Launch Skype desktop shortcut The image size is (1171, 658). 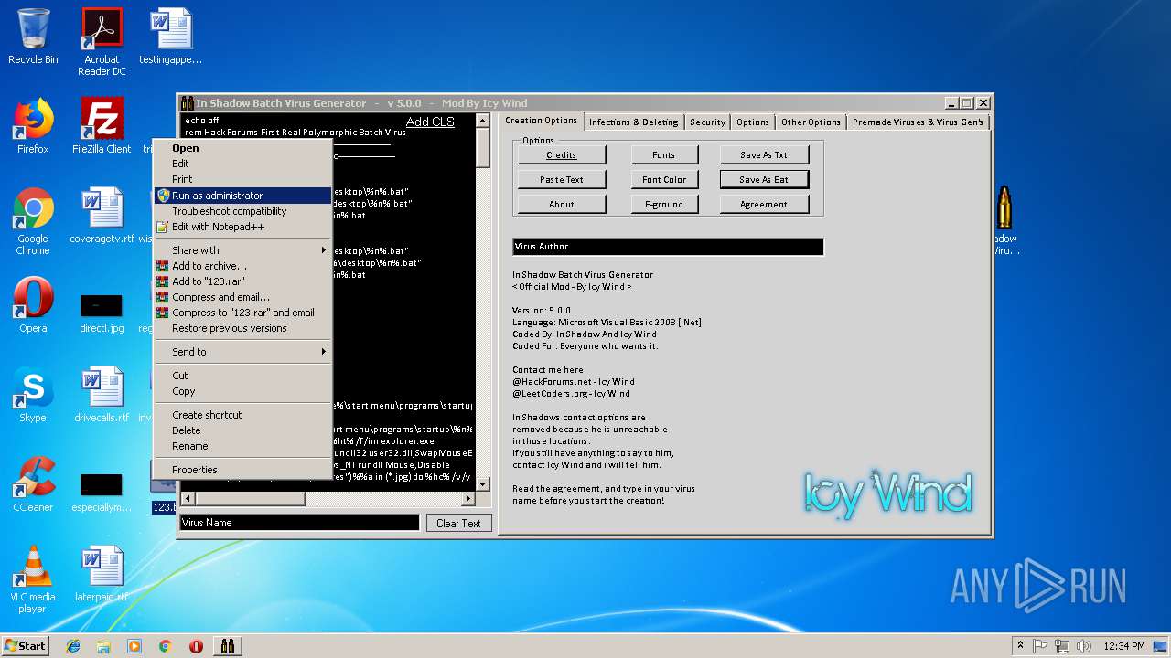click(x=33, y=395)
